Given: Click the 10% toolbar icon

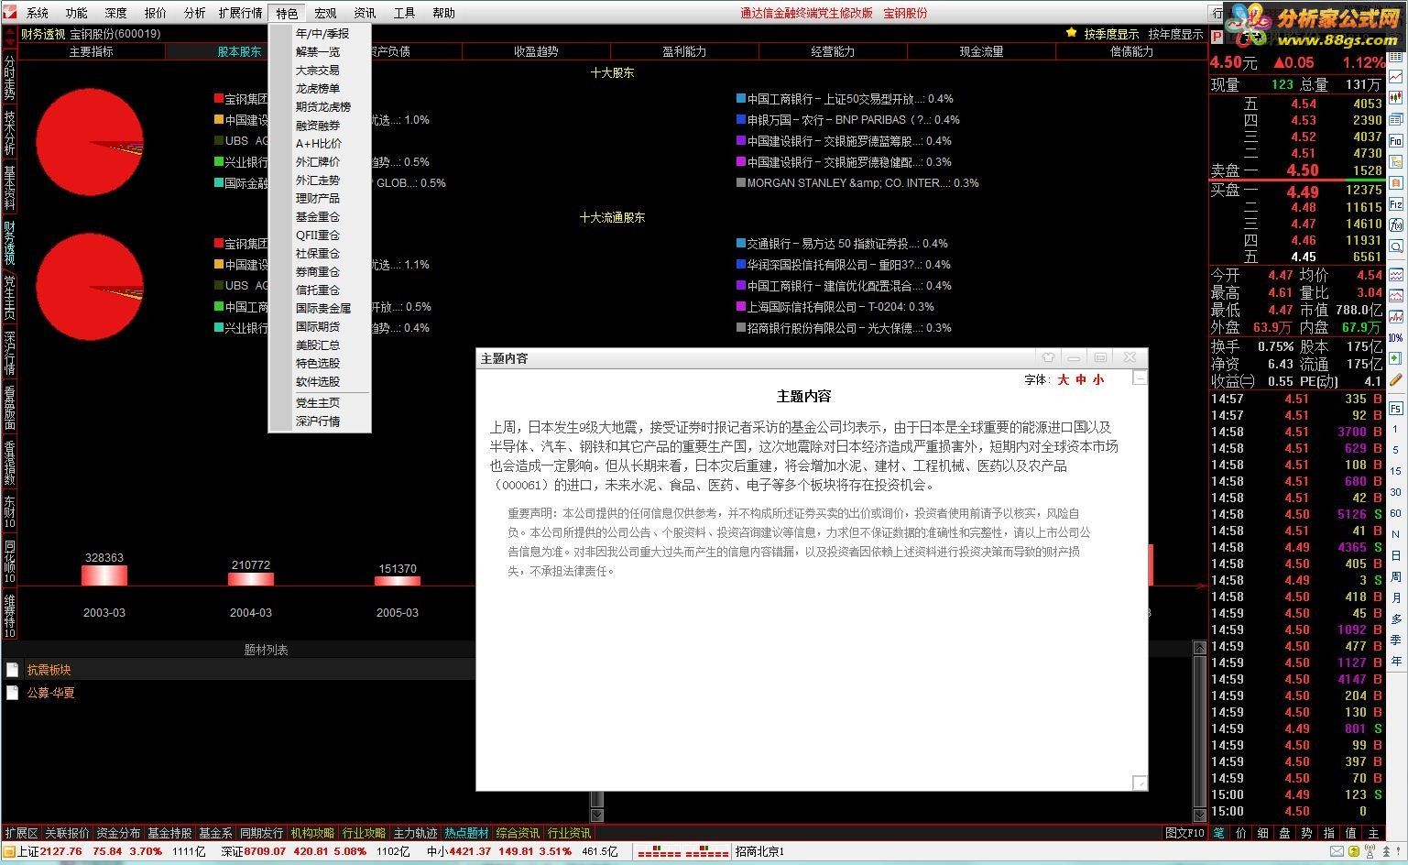Looking at the screenshot, I should click(1396, 337).
